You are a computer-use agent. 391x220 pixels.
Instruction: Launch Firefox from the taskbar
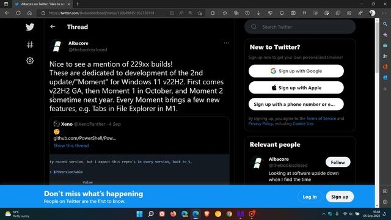[173, 214]
